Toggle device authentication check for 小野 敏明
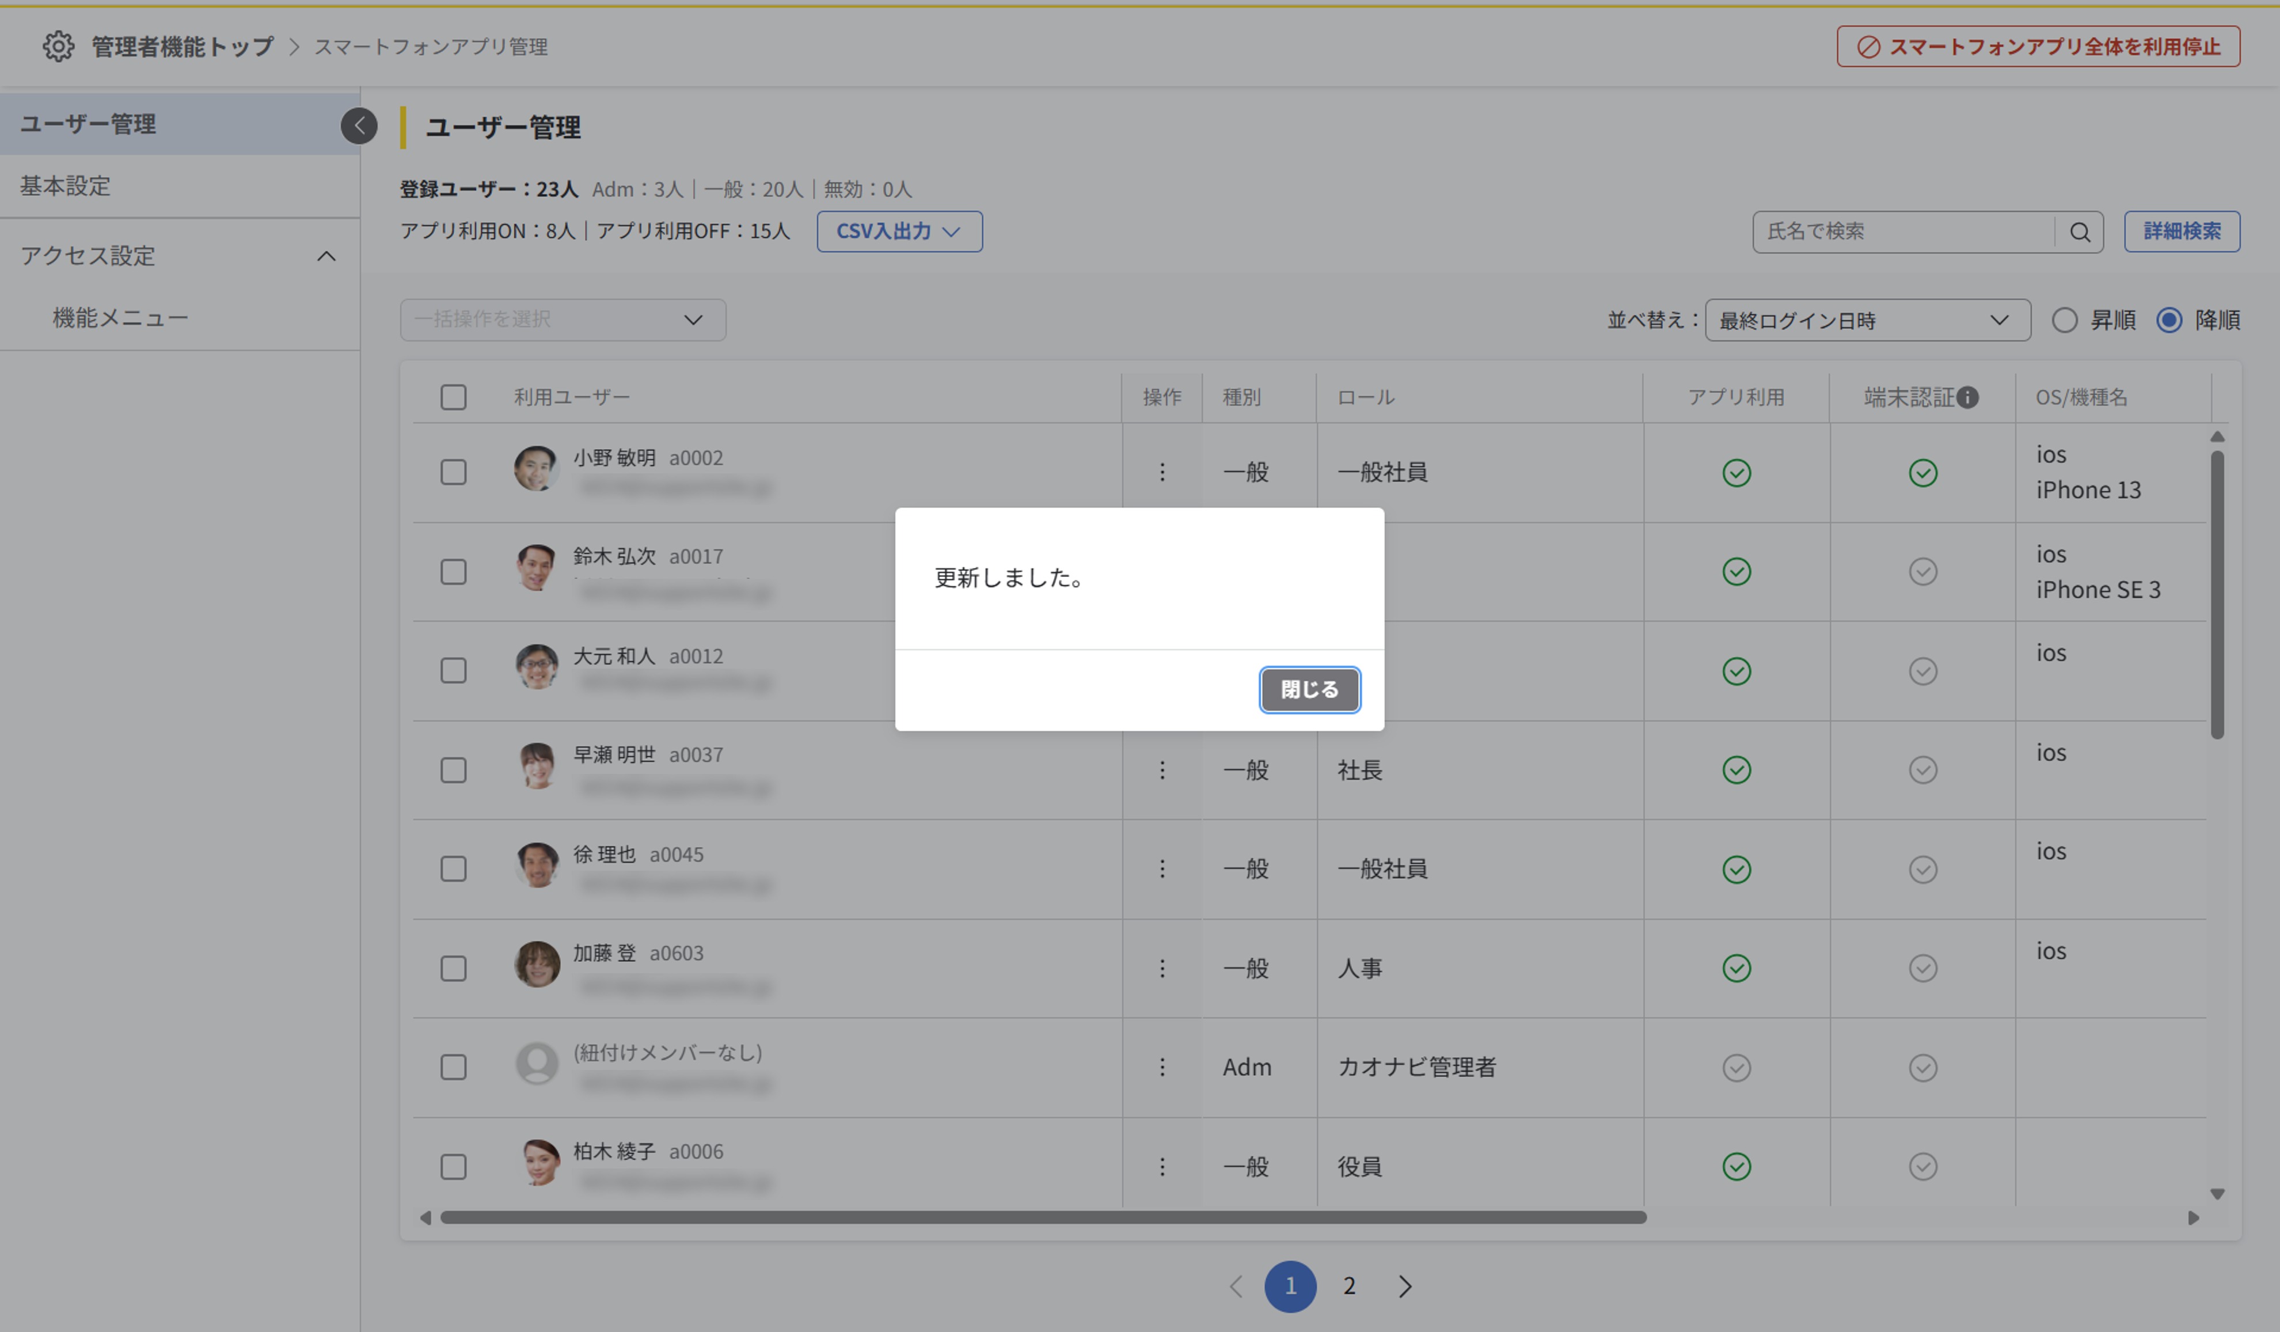2280x1332 pixels. (1922, 472)
